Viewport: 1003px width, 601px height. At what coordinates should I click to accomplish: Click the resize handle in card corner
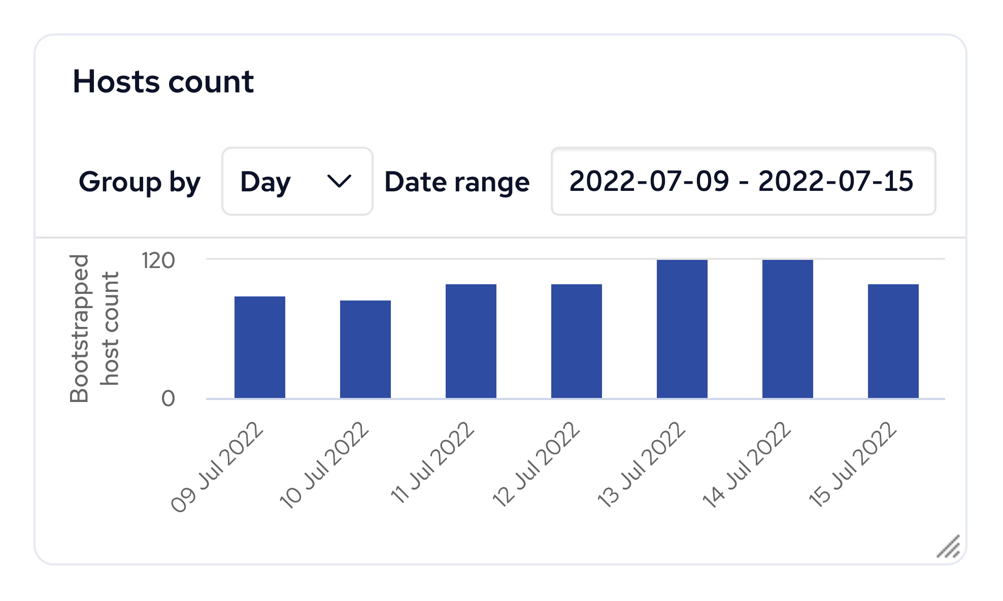[x=948, y=547]
